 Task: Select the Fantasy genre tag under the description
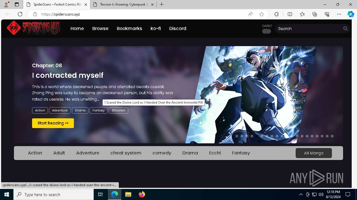coord(98,110)
